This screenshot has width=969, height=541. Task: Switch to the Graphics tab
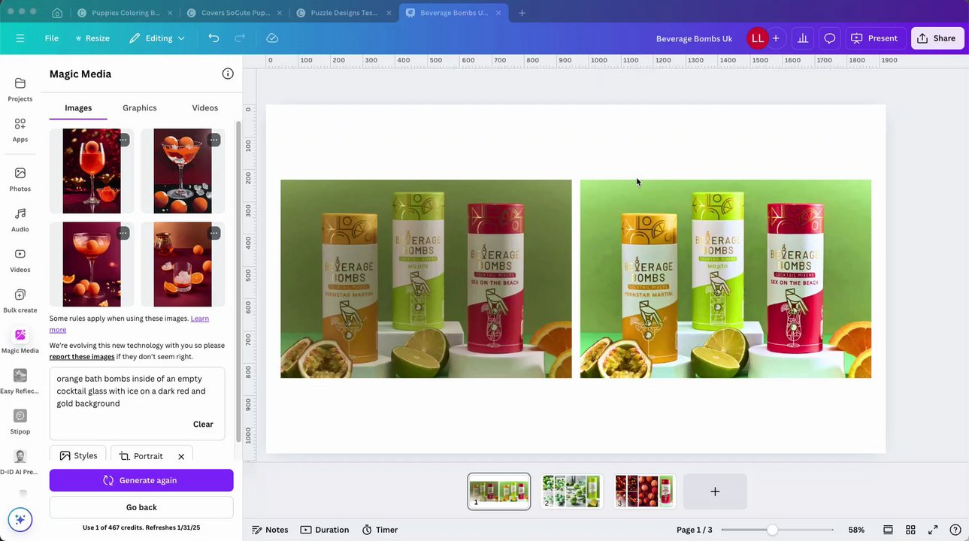coord(140,107)
